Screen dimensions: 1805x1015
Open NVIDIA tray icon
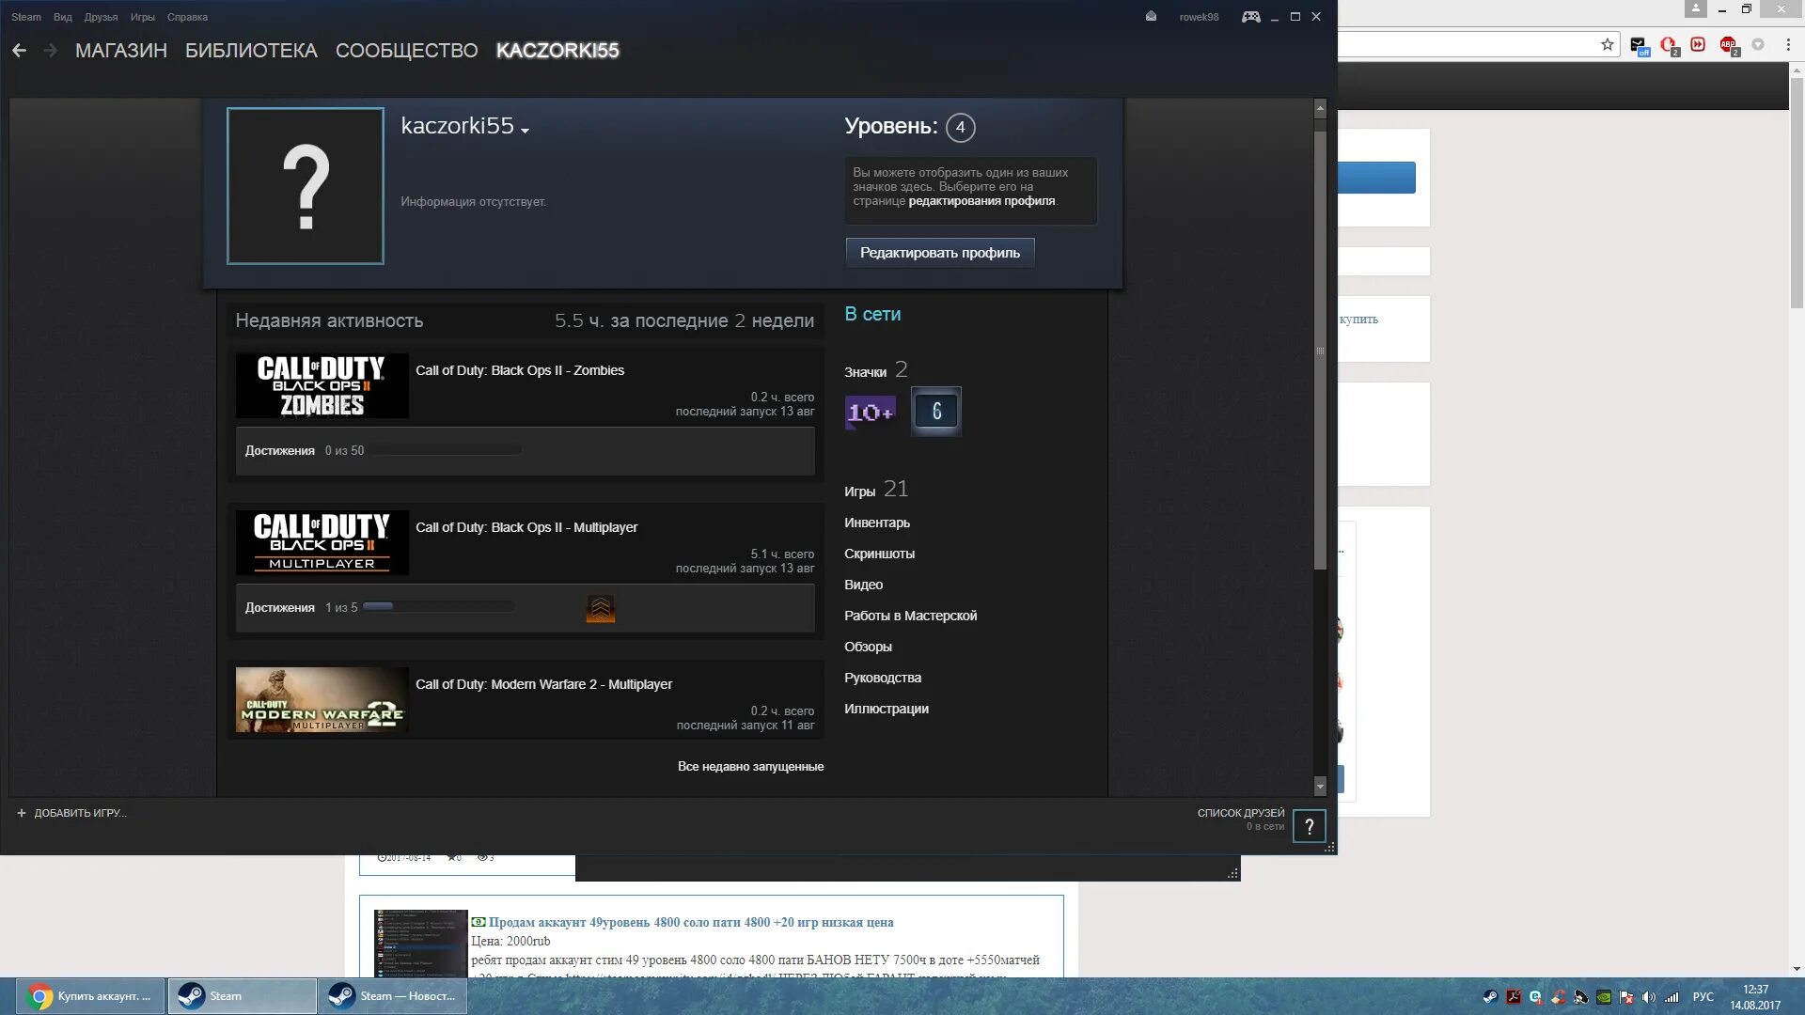tap(1604, 997)
